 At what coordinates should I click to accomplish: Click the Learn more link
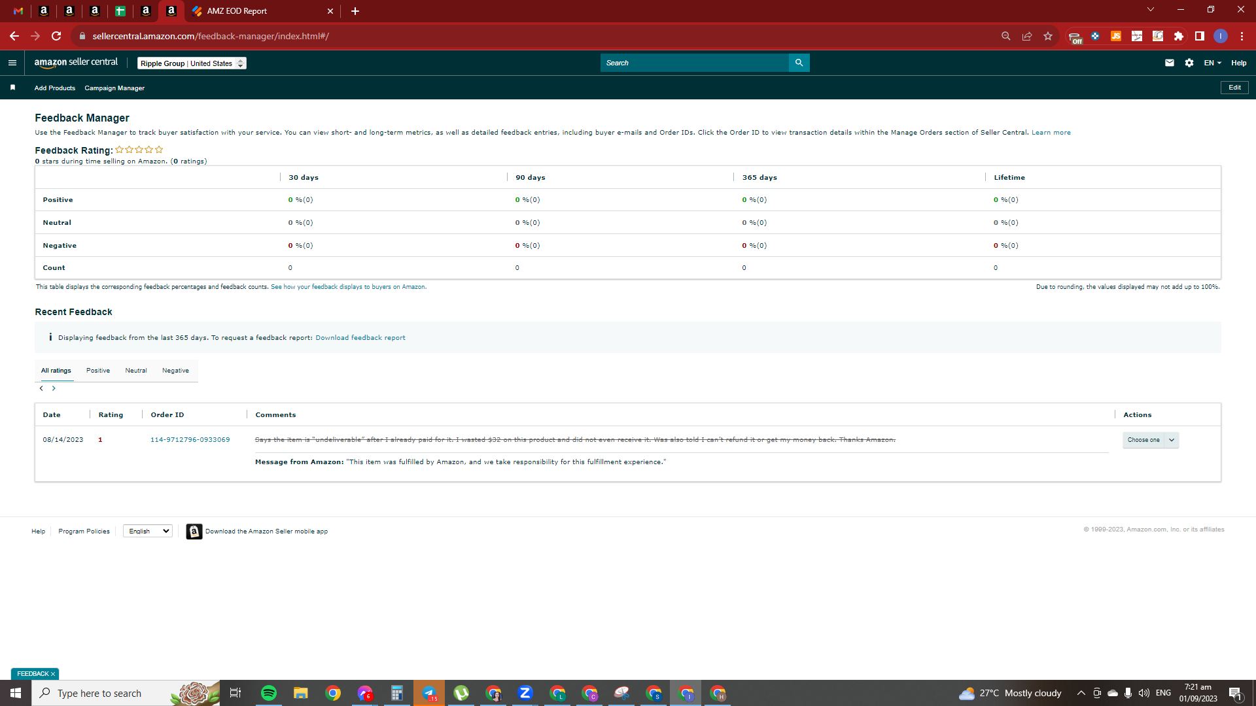(1051, 133)
